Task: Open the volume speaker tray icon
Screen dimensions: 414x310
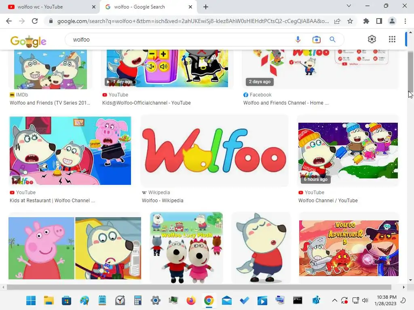Action: [365, 300]
